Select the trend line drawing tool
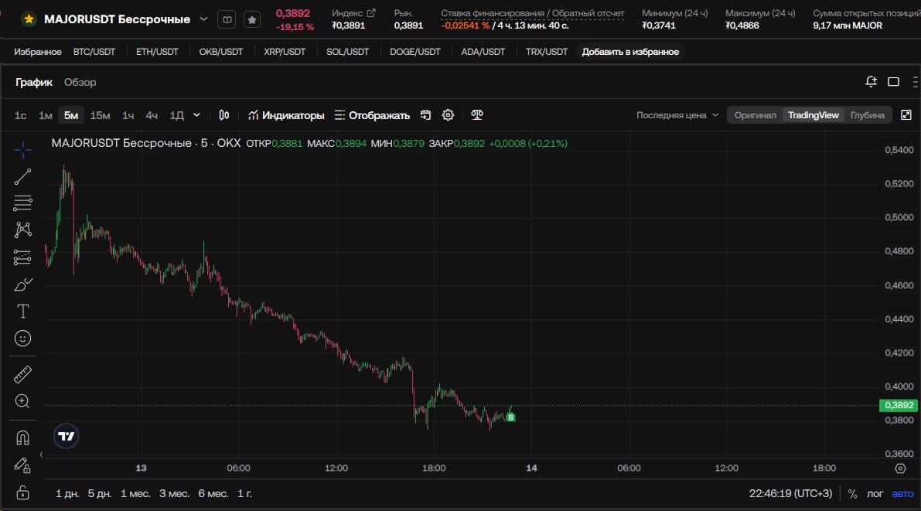The width and height of the screenshot is (921, 511). point(23,176)
